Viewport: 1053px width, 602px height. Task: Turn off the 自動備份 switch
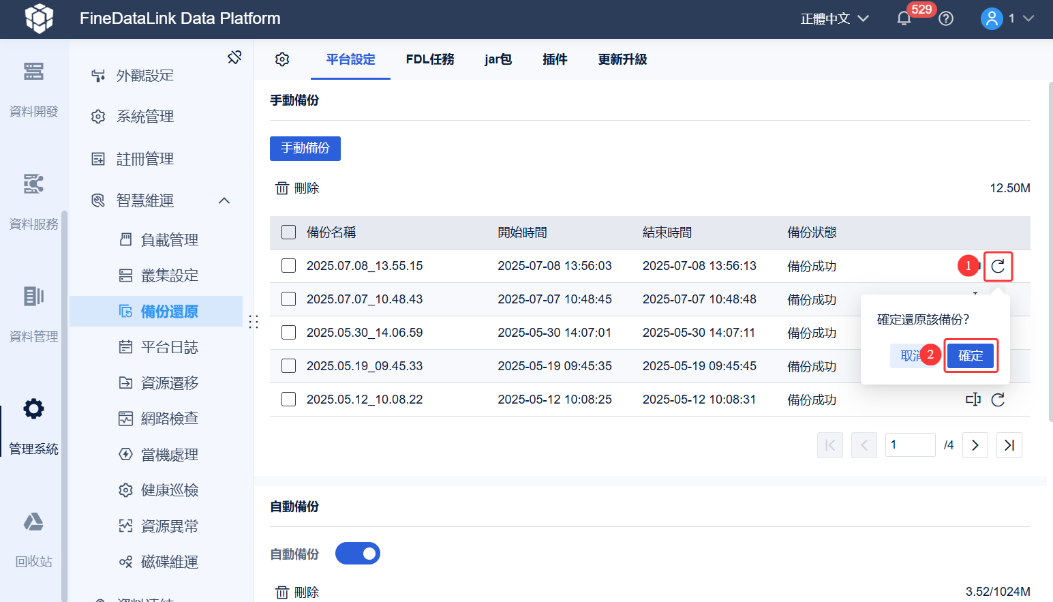[x=358, y=554]
